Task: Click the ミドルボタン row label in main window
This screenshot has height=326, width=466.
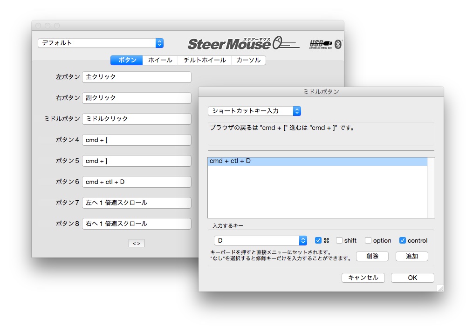Action: point(62,119)
